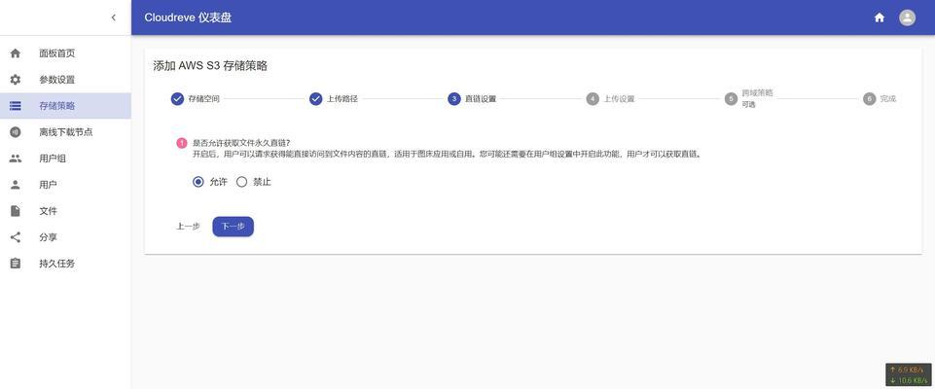
Task: Click the 下一步 button
Action: click(234, 227)
